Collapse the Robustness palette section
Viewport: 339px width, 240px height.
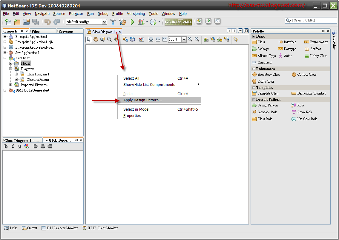coord(254,69)
